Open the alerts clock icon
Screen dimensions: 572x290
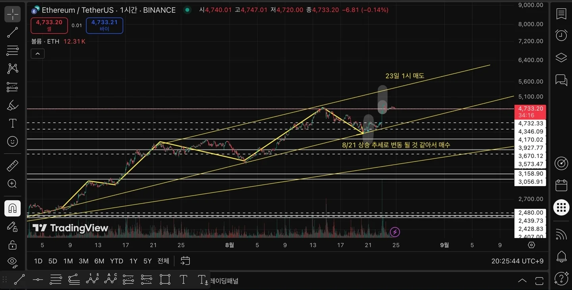(x=561, y=36)
